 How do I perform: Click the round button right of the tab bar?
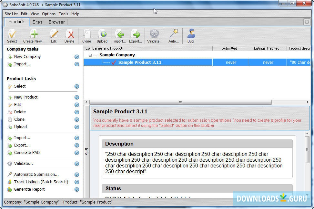(307, 22)
